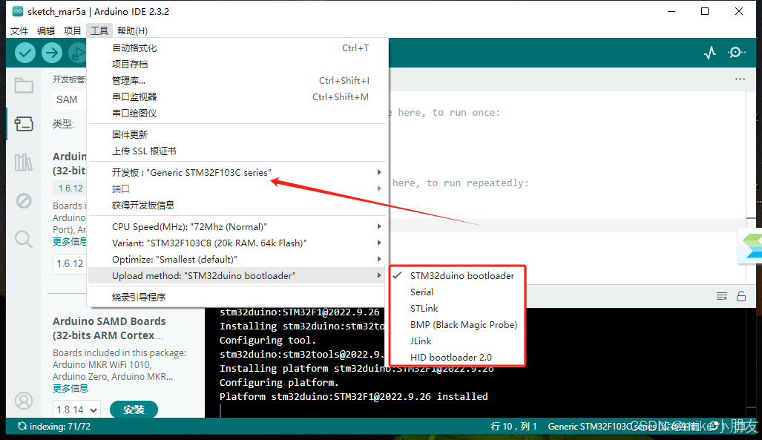
Task: Expand the Optimize Smallest submenu
Action: tap(238, 259)
